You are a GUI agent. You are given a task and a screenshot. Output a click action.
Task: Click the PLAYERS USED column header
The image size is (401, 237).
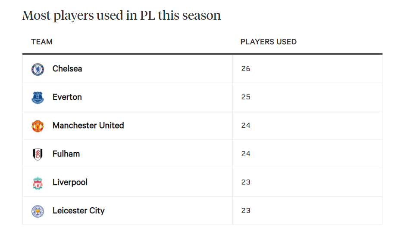point(268,42)
